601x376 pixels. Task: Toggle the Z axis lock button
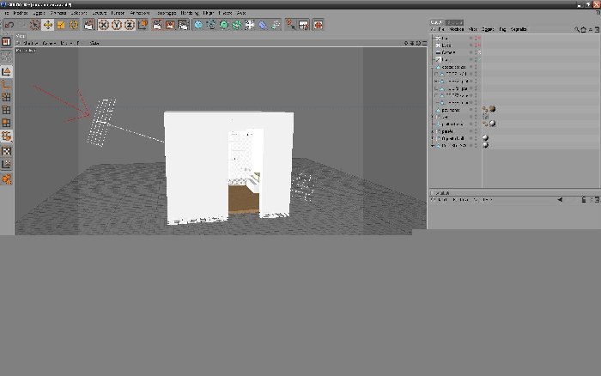(x=130, y=25)
